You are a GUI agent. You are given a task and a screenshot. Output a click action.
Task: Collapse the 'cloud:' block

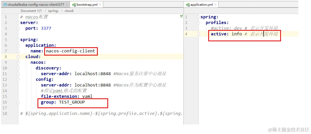click(18, 57)
